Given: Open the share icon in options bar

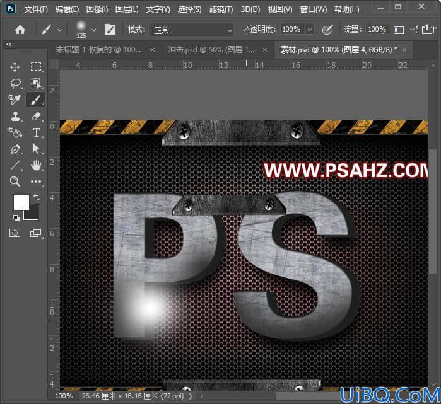Looking at the screenshot, I should pos(426,28).
